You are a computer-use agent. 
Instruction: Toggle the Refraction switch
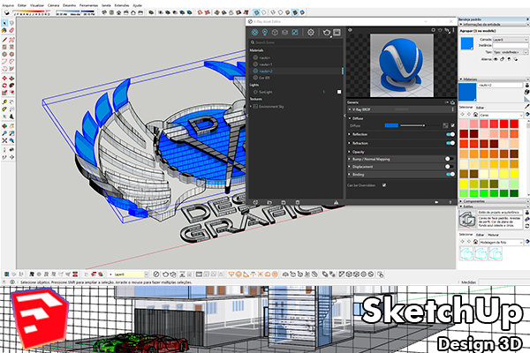point(450,143)
